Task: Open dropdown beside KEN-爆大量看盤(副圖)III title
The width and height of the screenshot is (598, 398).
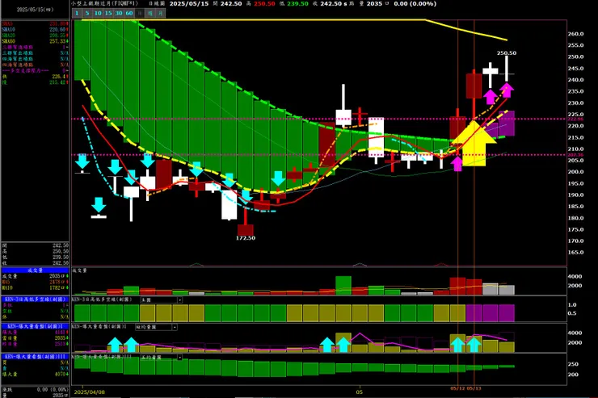Action: 179,358
